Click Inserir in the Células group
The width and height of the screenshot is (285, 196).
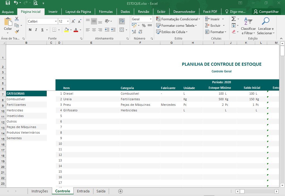click(214, 19)
